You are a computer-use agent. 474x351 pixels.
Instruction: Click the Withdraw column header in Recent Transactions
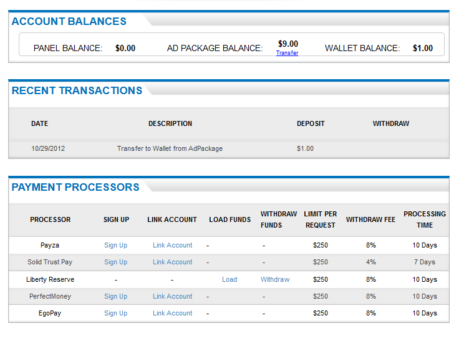click(x=391, y=124)
